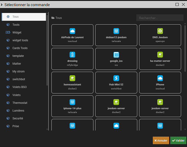Click the homeassistant docker icon
The height and width of the screenshot is (147, 187).
(x=72, y=78)
